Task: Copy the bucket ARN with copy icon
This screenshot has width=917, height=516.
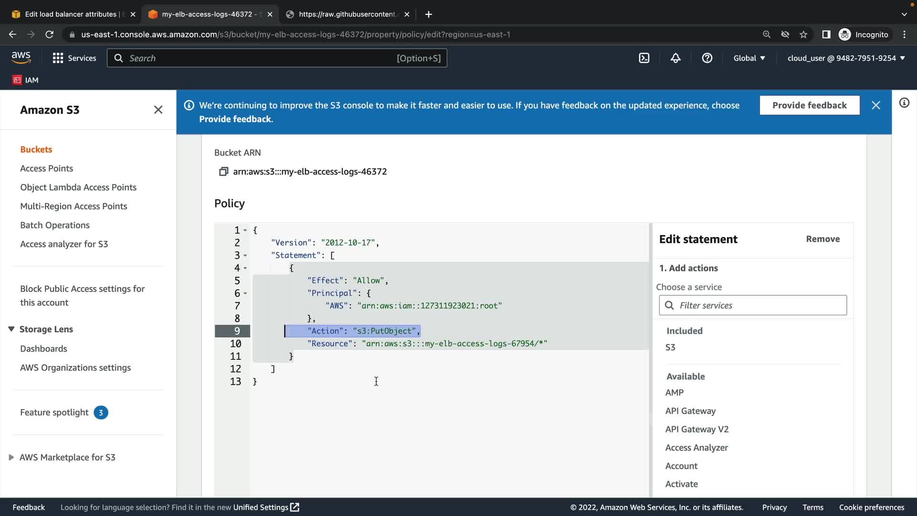Action: click(x=223, y=172)
